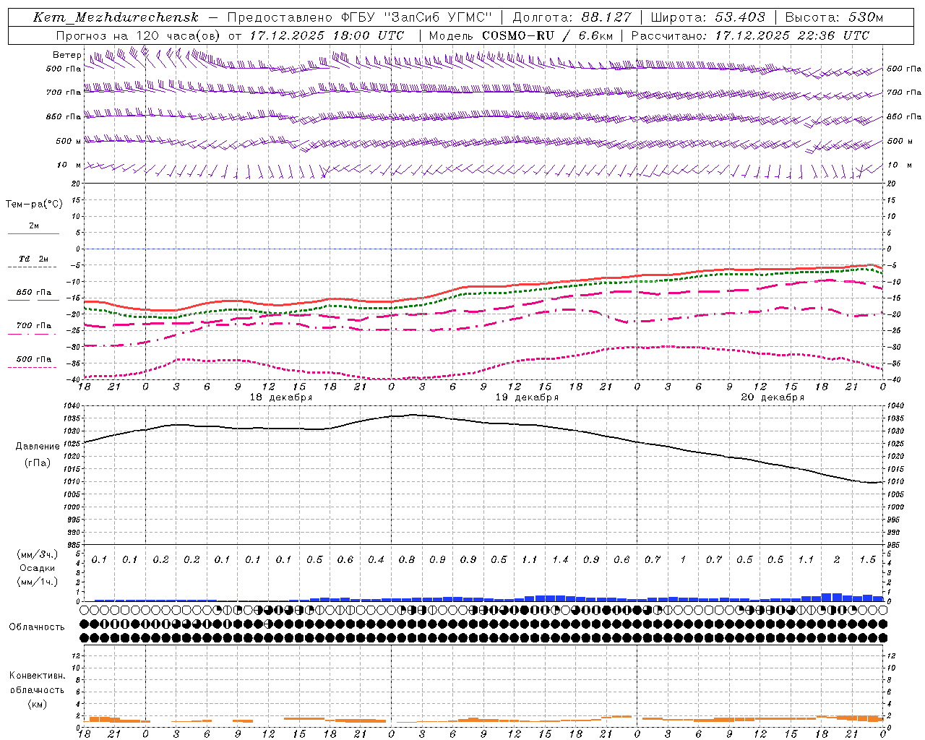925x740 pixels.
Task: Click the "Рассчитано: 17.12.2025 22:36 UTC" text
Action: pyautogui.click(x=750, y=35)
